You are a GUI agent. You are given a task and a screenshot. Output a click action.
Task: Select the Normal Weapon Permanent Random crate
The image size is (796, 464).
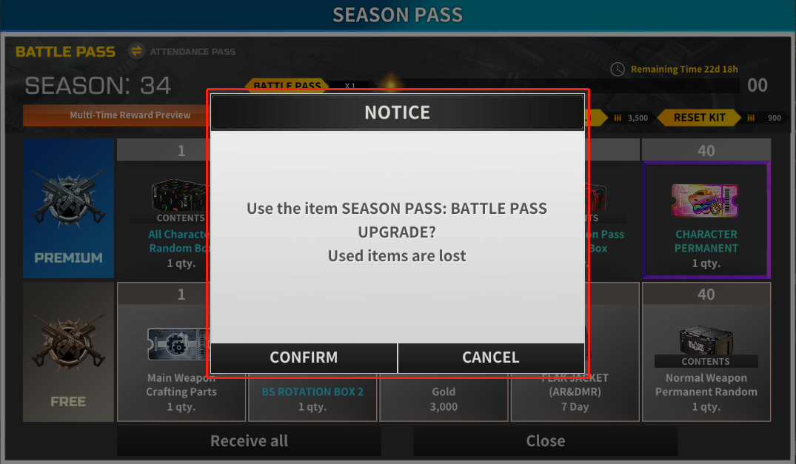coord(706,339)
